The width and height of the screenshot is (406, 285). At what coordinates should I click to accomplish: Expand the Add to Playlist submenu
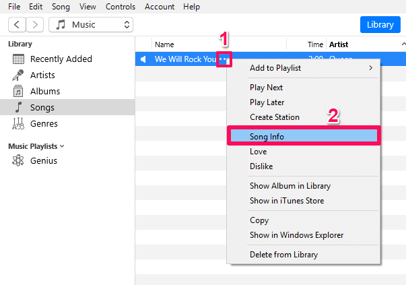pos(304,68)
